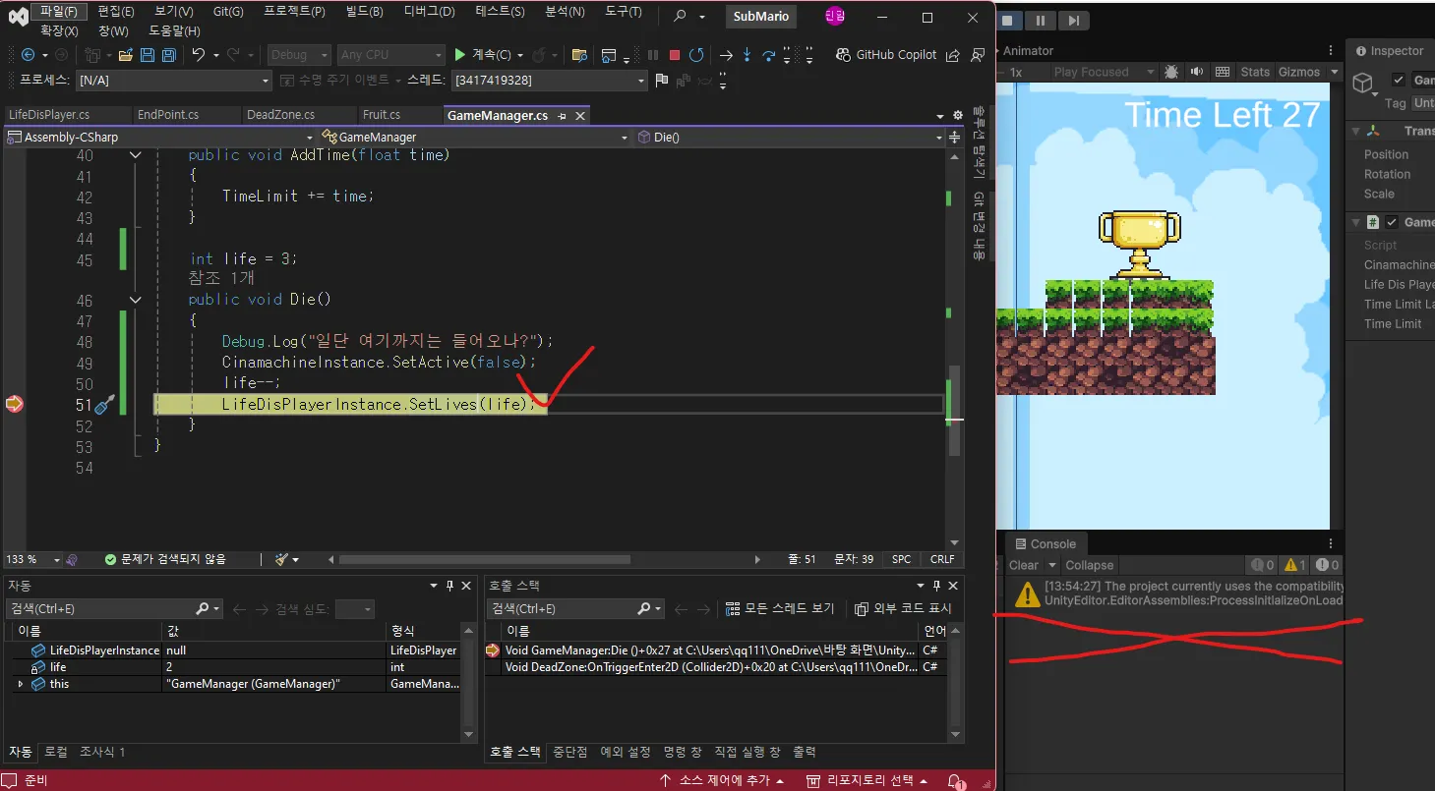Toggle warning count filter in Unity Console
This screenshot has height=791, width=1435.
click(x=1292, y=565)
